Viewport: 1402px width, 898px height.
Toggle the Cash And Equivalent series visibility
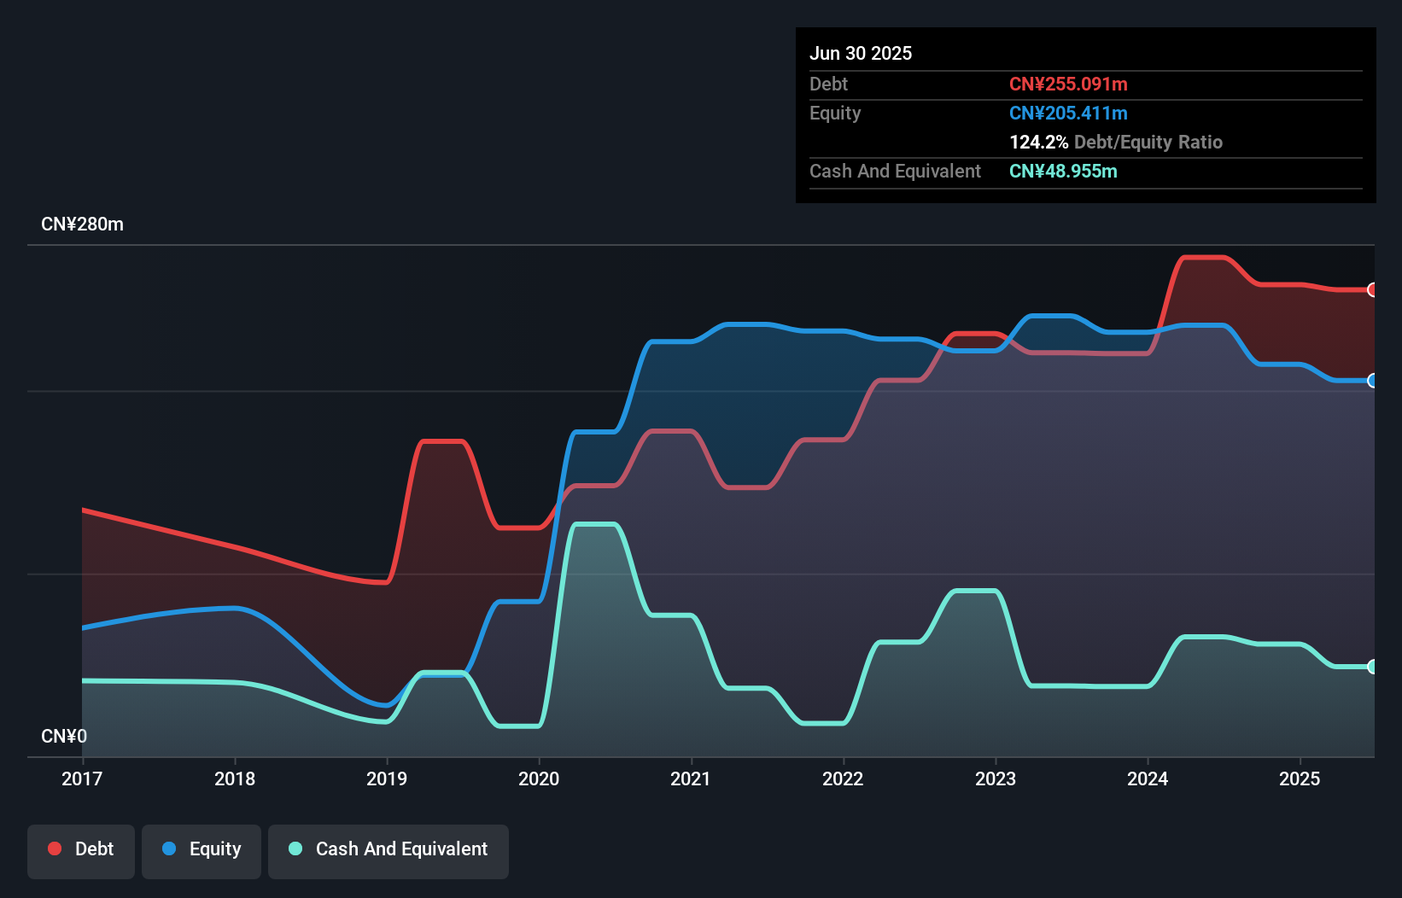click(x=388, y=848)
